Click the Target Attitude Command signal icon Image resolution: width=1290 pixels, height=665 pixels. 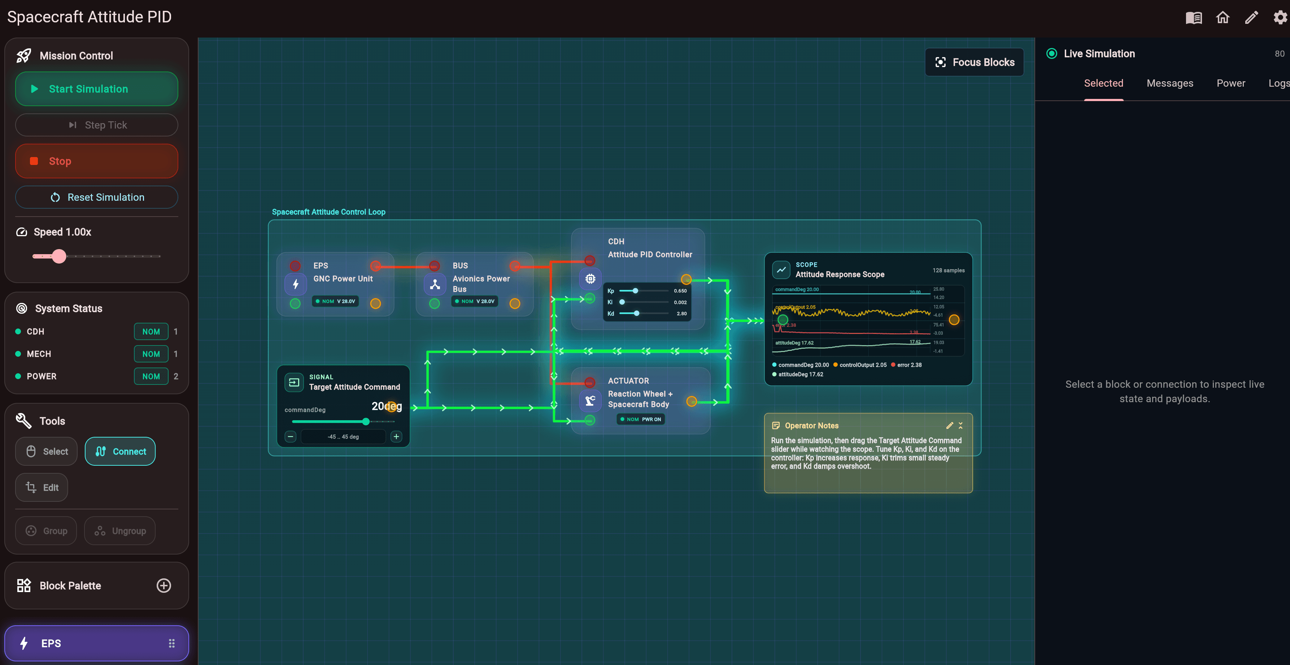pos(294,383)
